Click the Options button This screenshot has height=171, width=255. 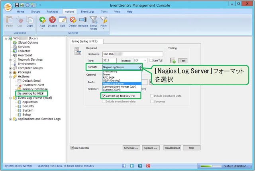coord(151,148)
